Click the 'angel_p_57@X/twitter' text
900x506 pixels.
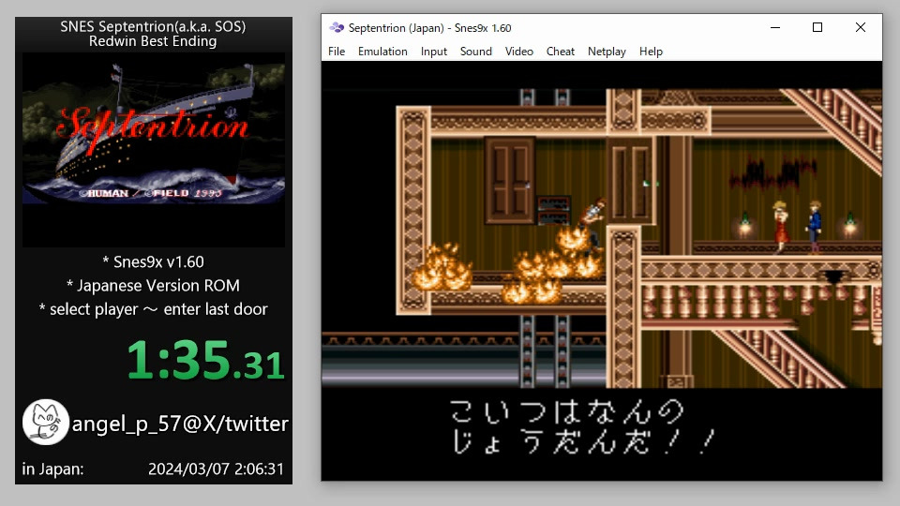point(180,424)
